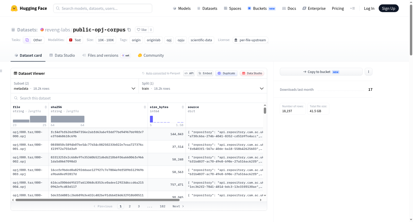This screenshot has width=413, height=222.
Task: Sort by the sha256 column
Action: [x=145, y=107]
